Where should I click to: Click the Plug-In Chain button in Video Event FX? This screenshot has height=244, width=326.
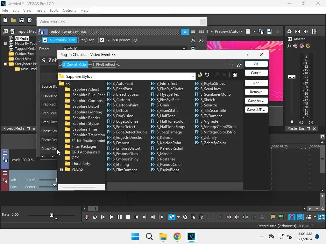click(x=193, y=40)
